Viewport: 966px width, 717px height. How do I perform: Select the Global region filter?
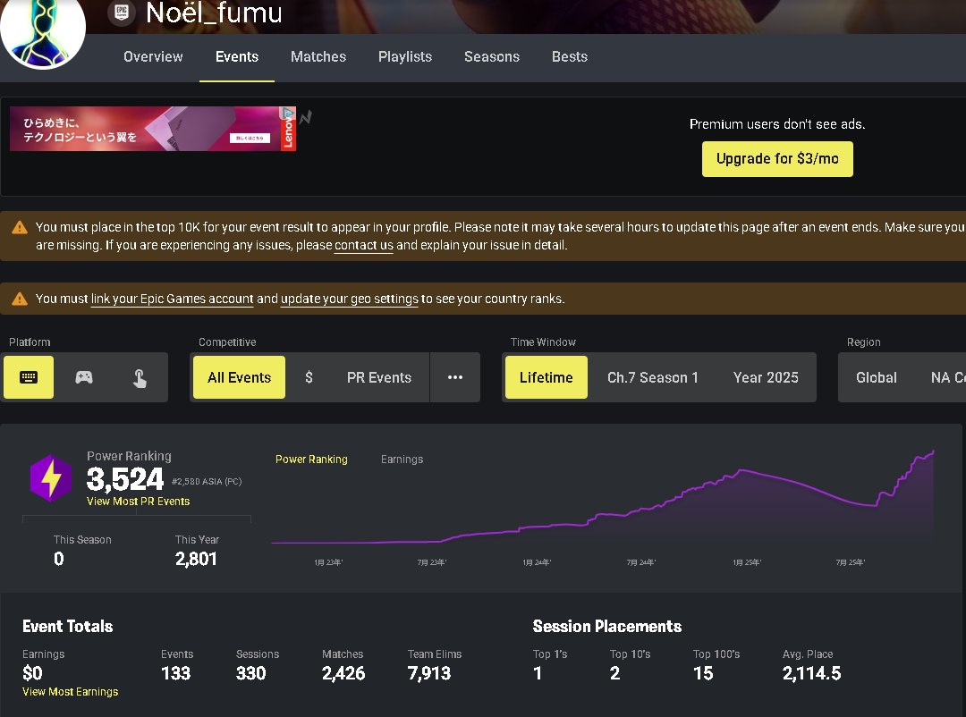pyautogui.click(x=876, y=377)
